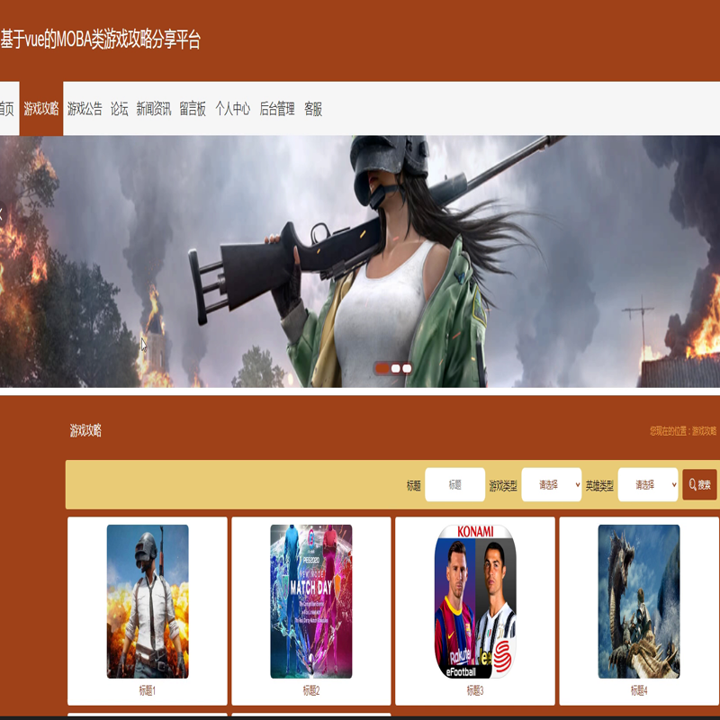This screenshot has width=720, height=720.
Task: Click the 标题4 caption text
Action: [x=639, y=690]
